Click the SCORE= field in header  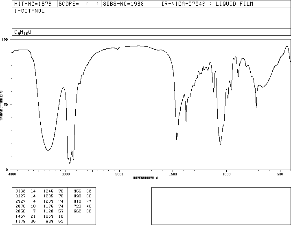click(79, 4)
